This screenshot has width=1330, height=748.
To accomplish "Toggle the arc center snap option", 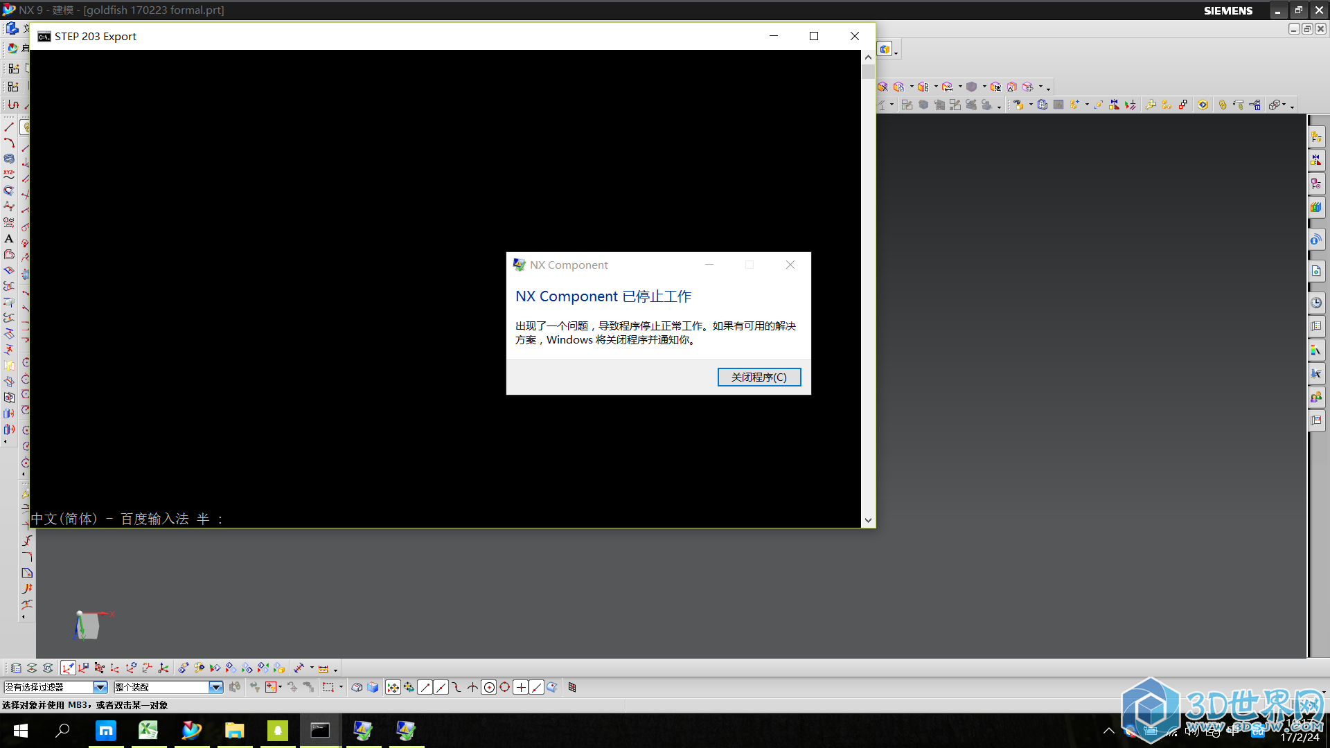I will (489, 687).
